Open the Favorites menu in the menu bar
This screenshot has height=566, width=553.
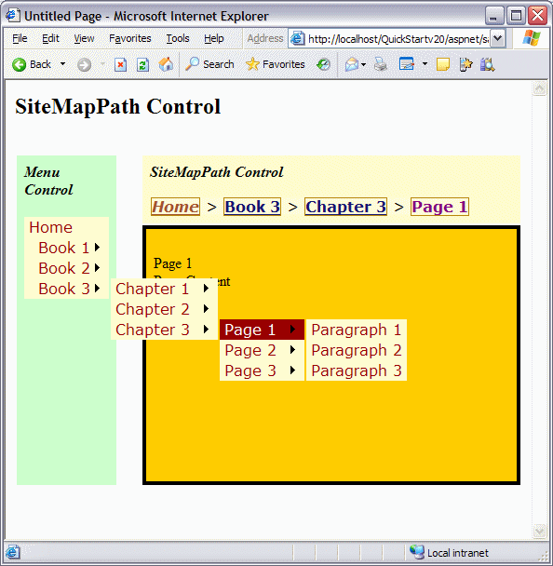click(130, 38)
